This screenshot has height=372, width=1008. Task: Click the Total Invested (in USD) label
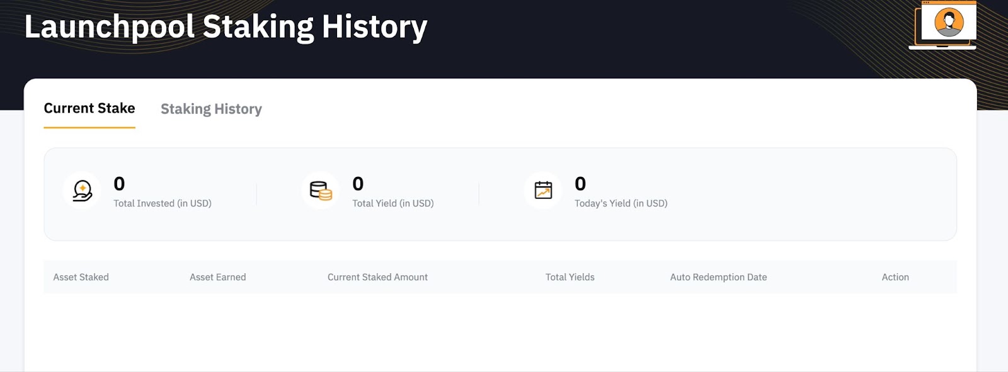[163, 203]
